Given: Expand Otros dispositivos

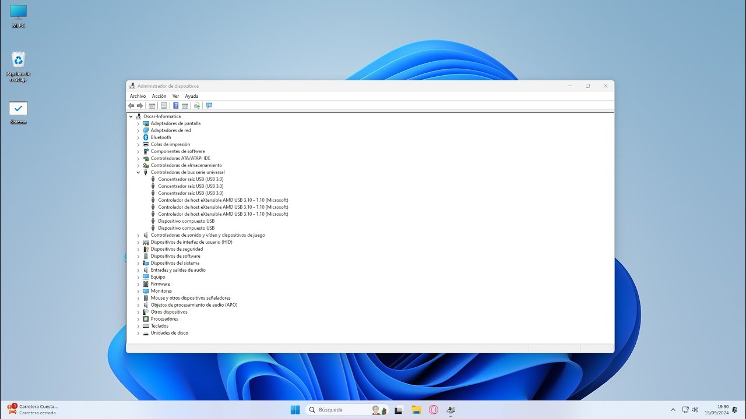Looking at the screenshot, I should click(x=139, y=312).
